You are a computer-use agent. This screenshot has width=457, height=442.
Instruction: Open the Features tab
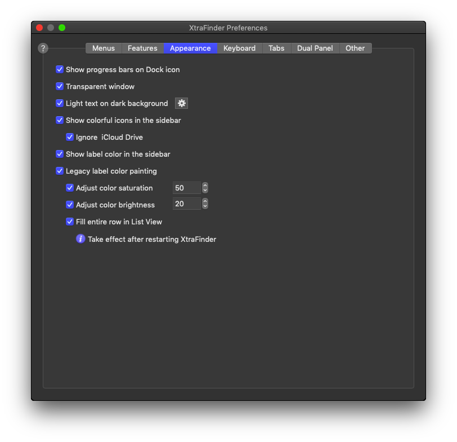pyautogui.click(x=142, y=48)
